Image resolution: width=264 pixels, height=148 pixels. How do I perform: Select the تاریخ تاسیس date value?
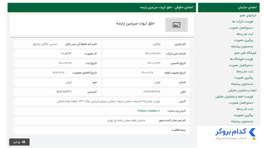point(154,63)
